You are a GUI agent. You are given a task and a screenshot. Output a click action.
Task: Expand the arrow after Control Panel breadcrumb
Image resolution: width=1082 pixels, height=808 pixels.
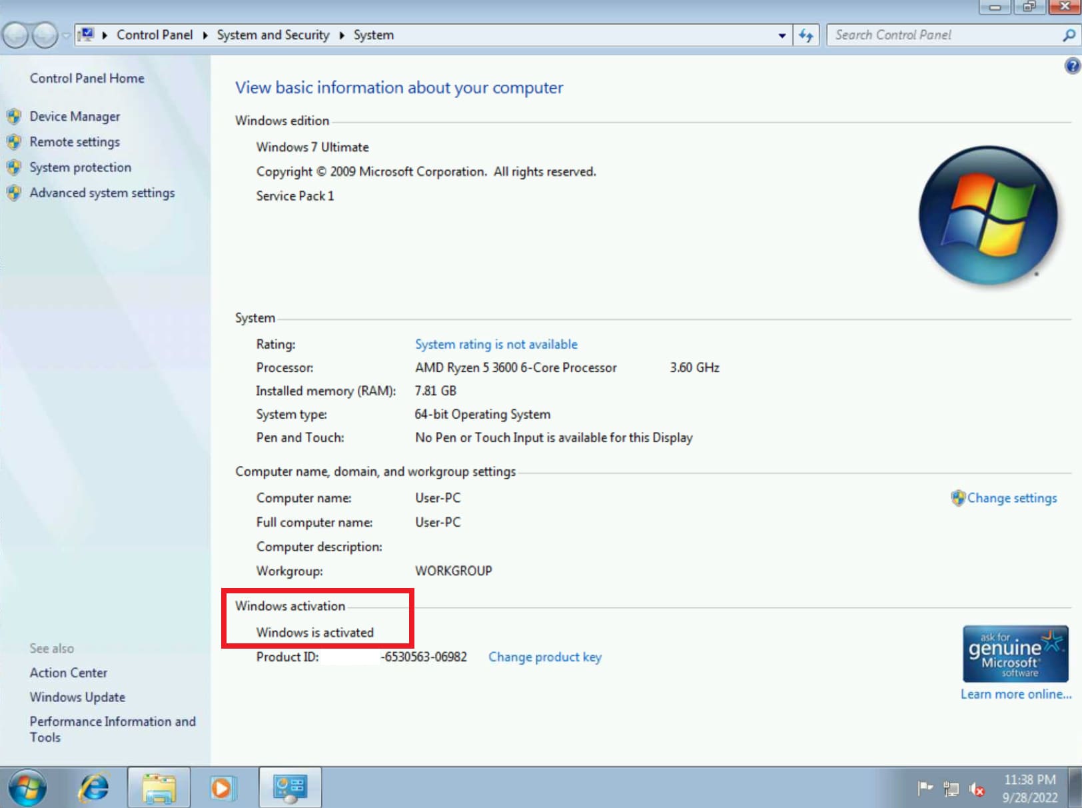[x=205, y=35]
